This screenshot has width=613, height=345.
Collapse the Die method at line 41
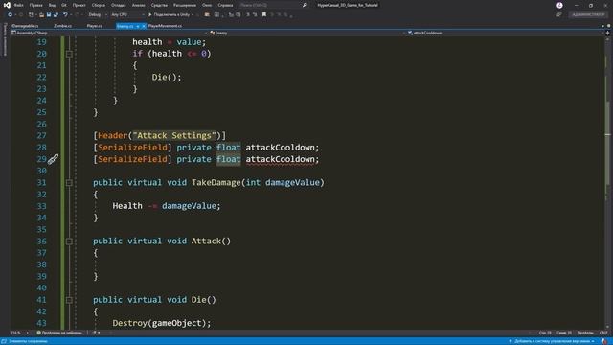click(69, 300)
